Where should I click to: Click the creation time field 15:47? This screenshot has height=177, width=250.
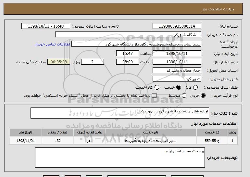click(x=128, y=53)
